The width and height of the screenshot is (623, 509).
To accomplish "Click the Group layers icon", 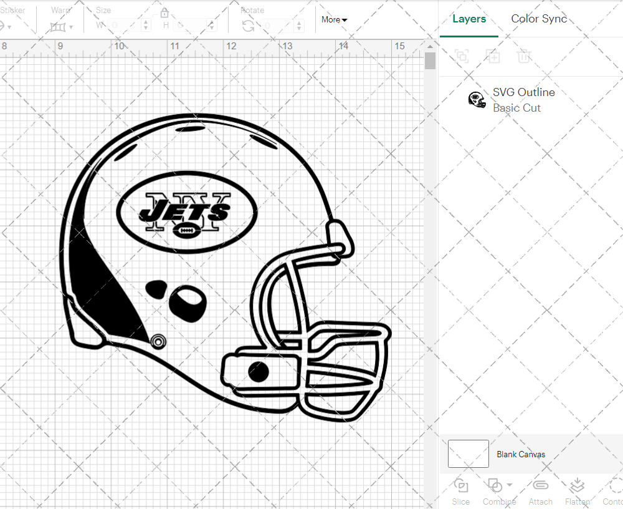I will [461, 56].
